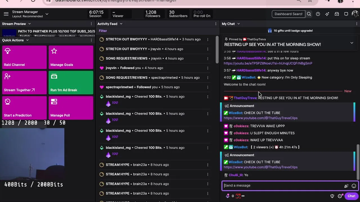Run a 1m Ad Break
The height and width of the screenshot is (202, 360).
[x=71, y=82]
